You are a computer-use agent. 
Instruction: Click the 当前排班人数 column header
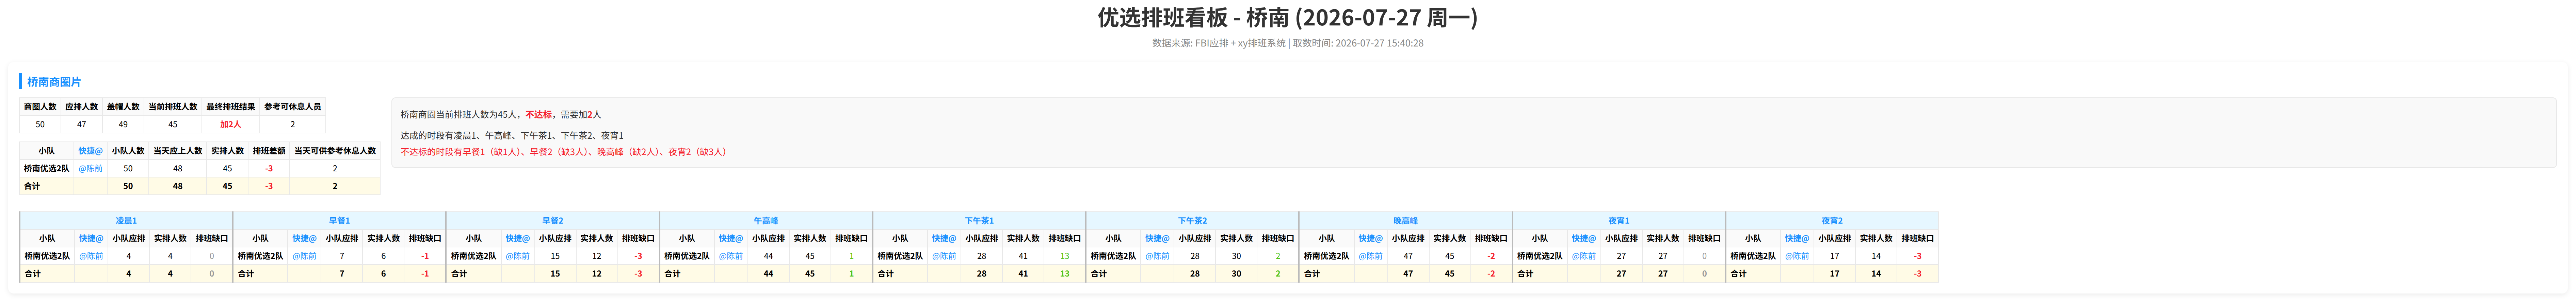coord(173,107)
